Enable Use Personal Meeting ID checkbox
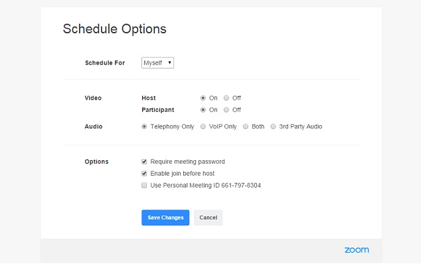 [144, 186]
